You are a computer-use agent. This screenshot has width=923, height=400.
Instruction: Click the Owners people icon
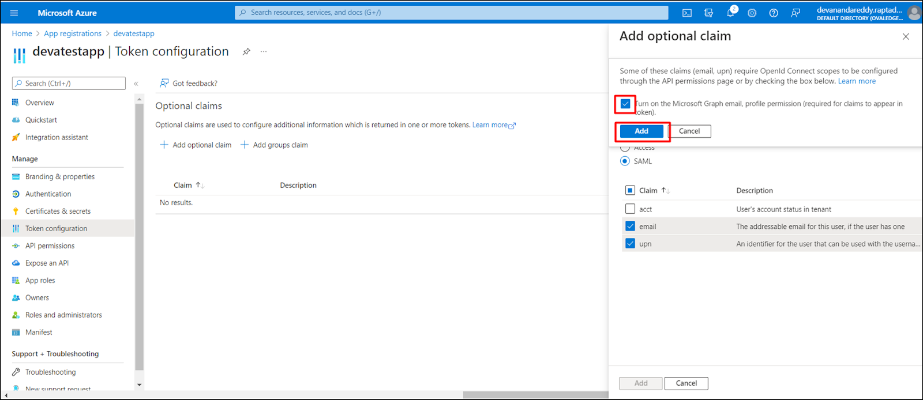(x=16, y=297)
